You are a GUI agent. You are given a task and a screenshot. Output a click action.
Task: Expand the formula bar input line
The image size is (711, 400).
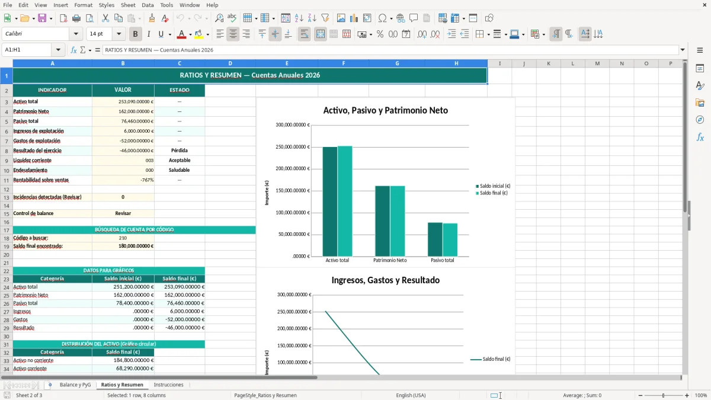683,50
